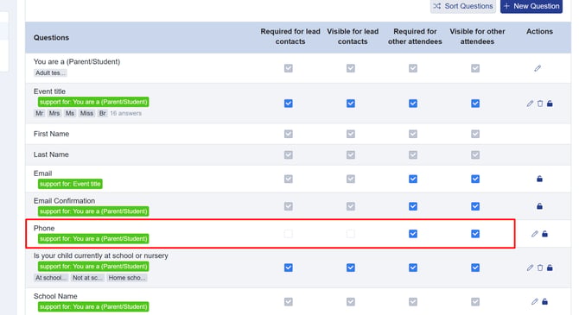The width and height of the screenshot is (579, 315).
Task: Click the lock icon on Phone row
Action: coord(544,234)
